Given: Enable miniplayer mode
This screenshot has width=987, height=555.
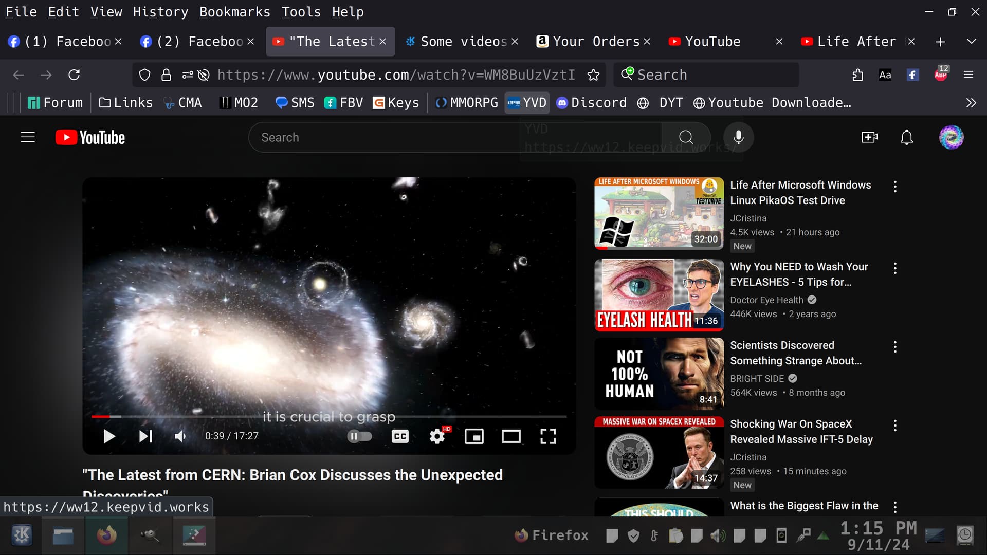Looking at the screenshot, I should point(474,436).
